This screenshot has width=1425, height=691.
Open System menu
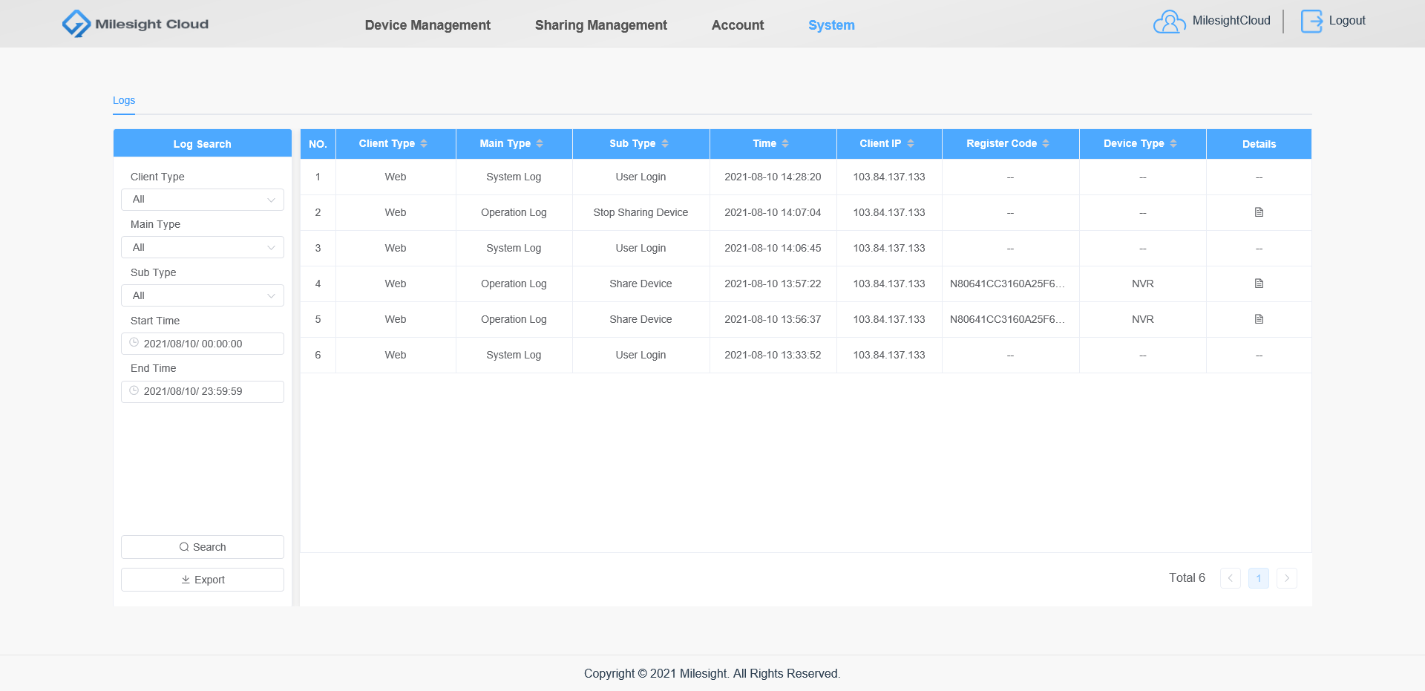(831, 25)
